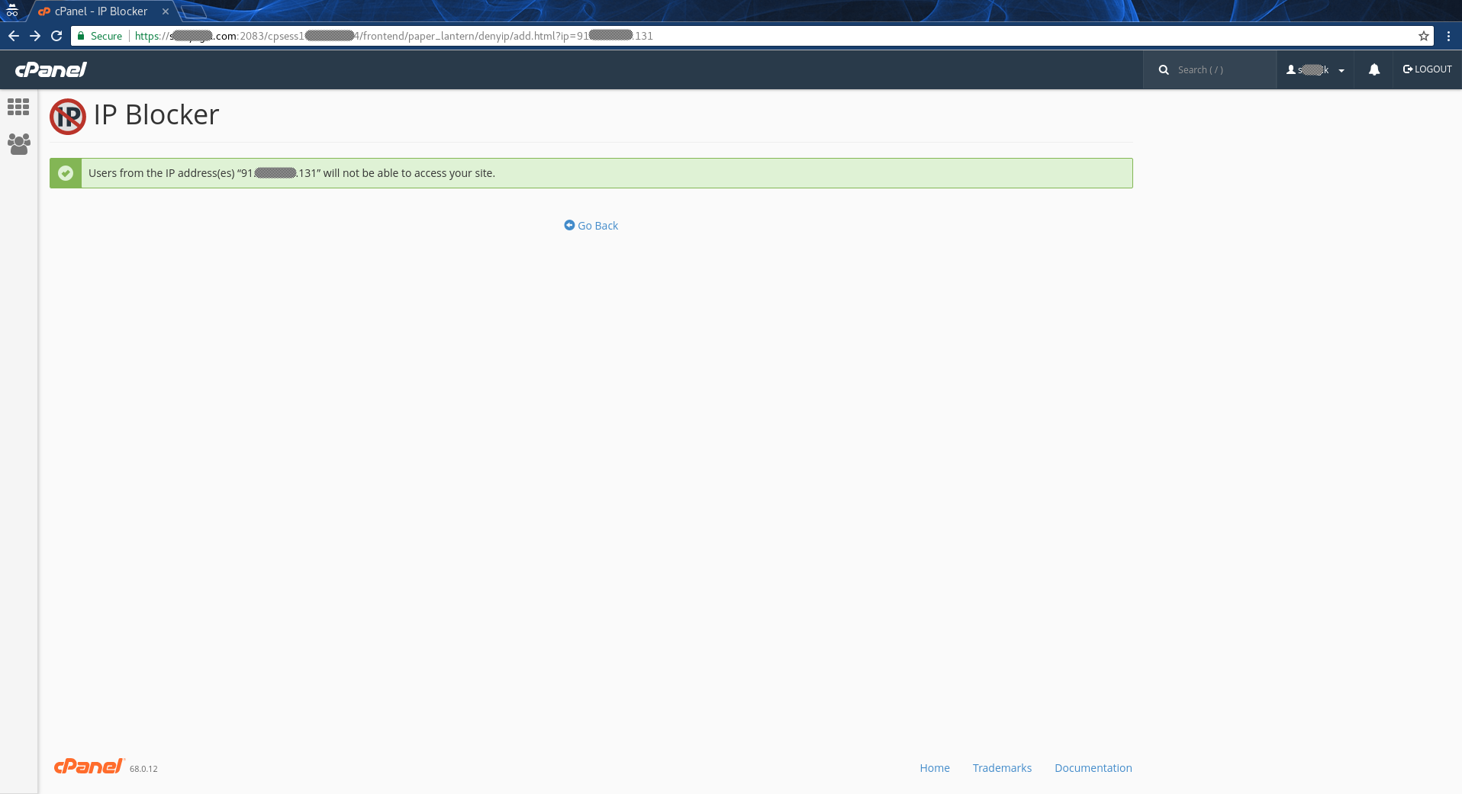Click the green success checkmark icon
Screen dimensions: 1462x794
click(x=66, y=173)
